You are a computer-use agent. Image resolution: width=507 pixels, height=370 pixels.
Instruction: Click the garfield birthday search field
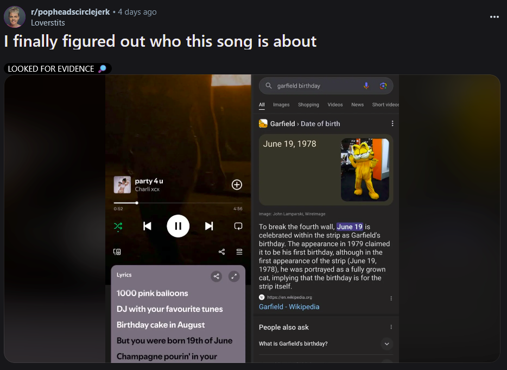click(x=326, y=86)
